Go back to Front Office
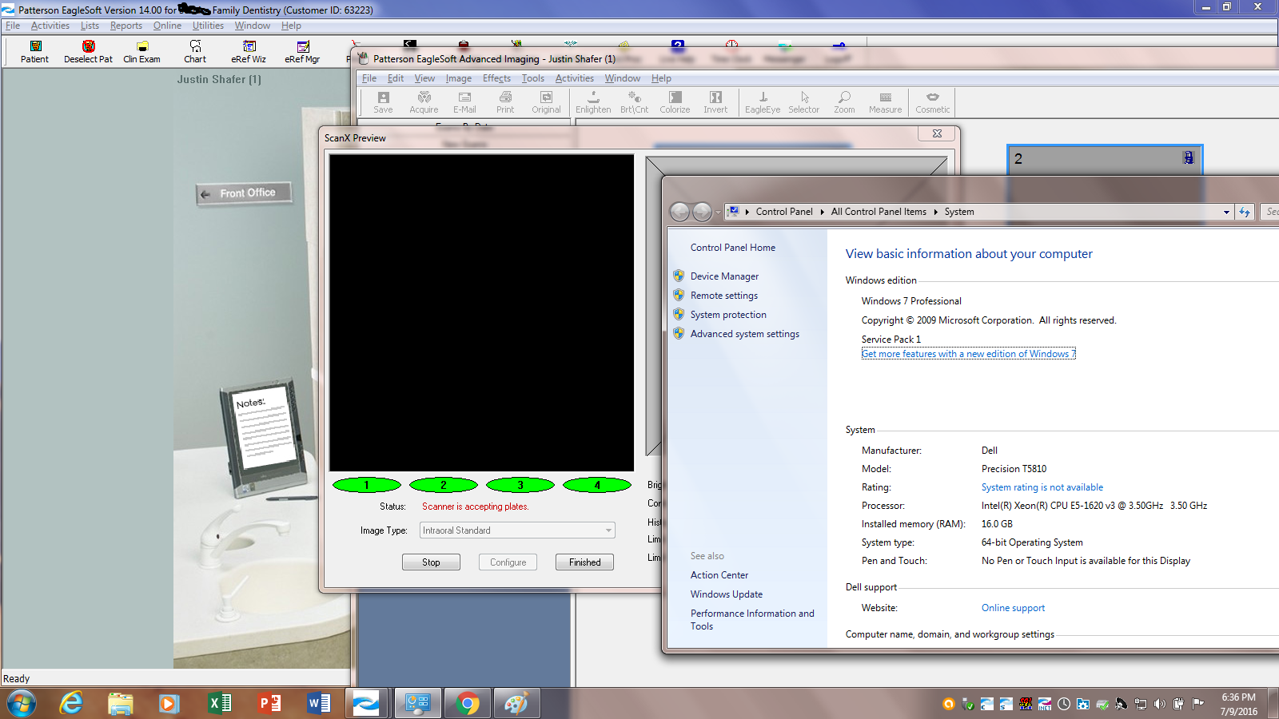 244,193
